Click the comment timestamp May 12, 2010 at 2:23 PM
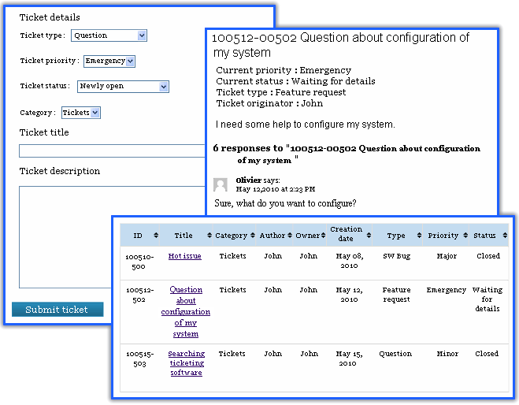 [x=276, y=189]
